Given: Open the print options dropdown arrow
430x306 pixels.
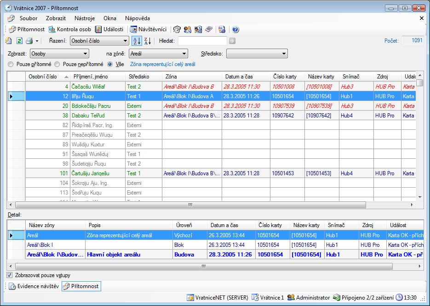Looking at the screenshot, I should (37, 41).
